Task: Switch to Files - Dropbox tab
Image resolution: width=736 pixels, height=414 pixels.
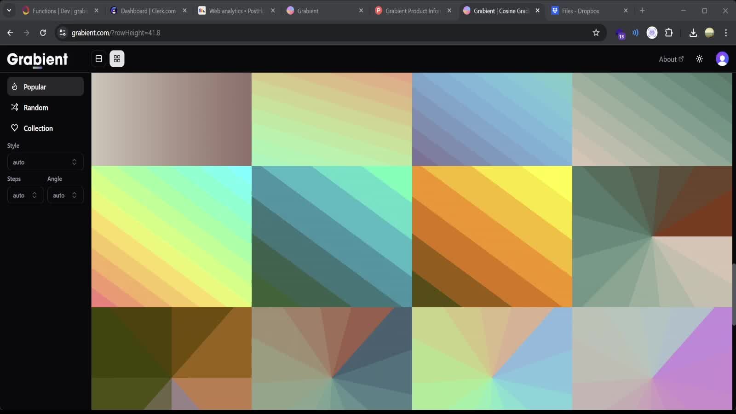Action: tap(581, 11)
